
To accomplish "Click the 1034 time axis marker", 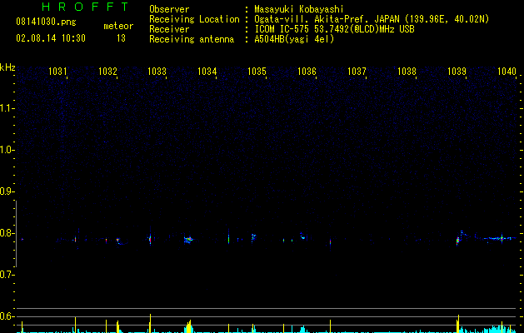I will click(x=207, y=72).
